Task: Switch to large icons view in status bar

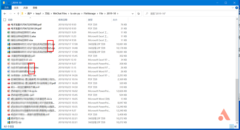Action: point(236,126)
